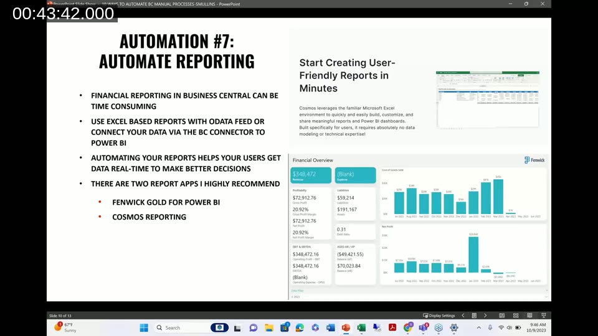Open Excel from the taskbar
The image size is (598, 336).
[361, 328]
